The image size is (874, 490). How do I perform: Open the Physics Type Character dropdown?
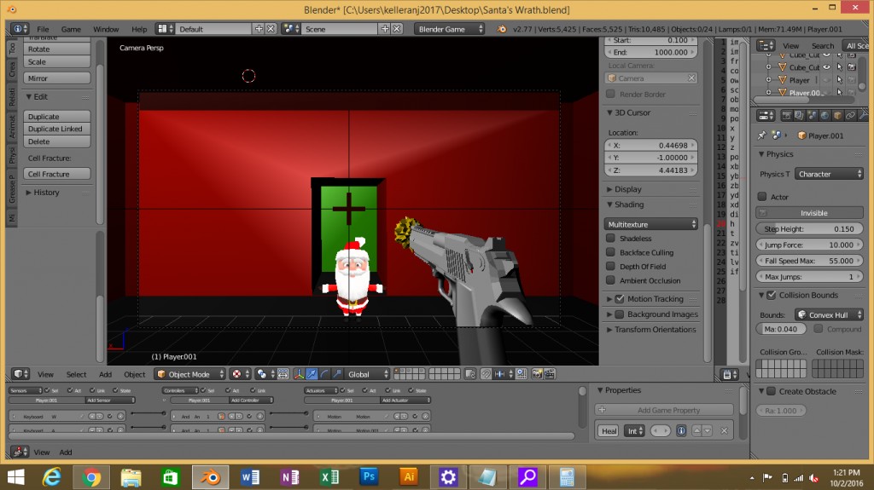pos(830,174)
